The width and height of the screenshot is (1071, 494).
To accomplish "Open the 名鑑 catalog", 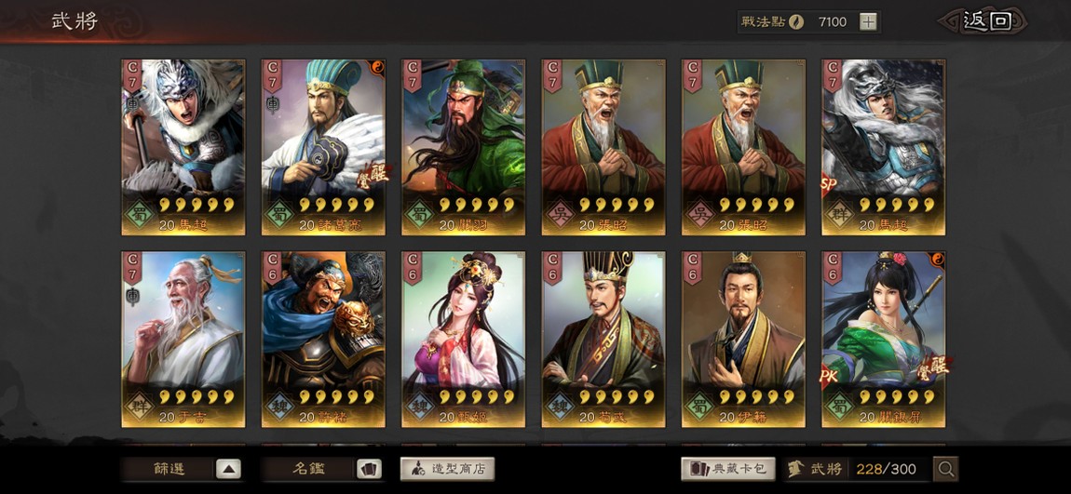I will pos(309,469).
